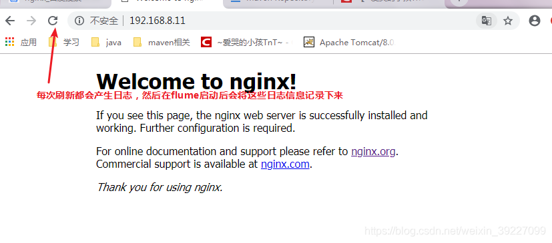Open the ~爱哭的小孩TnT~ bookmark
Viewport: 552px width, 243px height.
pos(247,43)
